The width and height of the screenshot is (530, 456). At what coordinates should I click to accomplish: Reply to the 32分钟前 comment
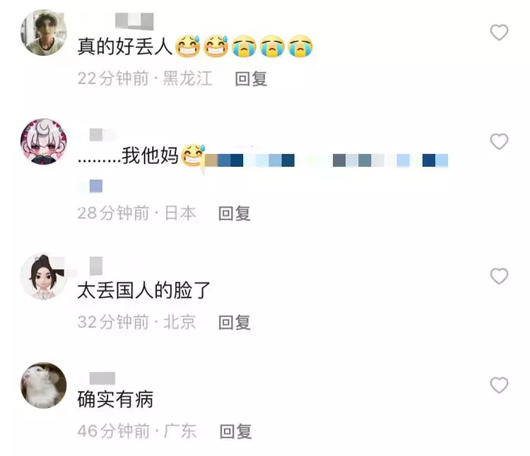click(x=234, y=322)
